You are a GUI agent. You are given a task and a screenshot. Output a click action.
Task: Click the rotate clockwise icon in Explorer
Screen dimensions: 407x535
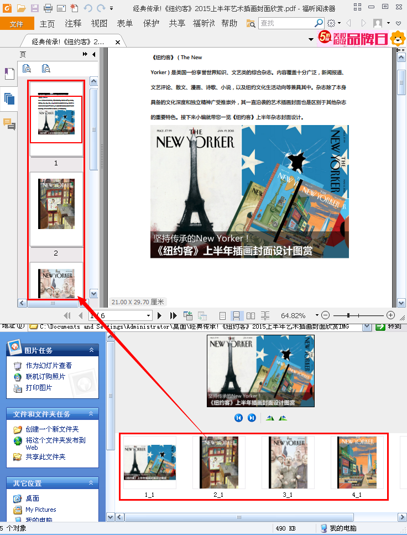click(270, 418)
